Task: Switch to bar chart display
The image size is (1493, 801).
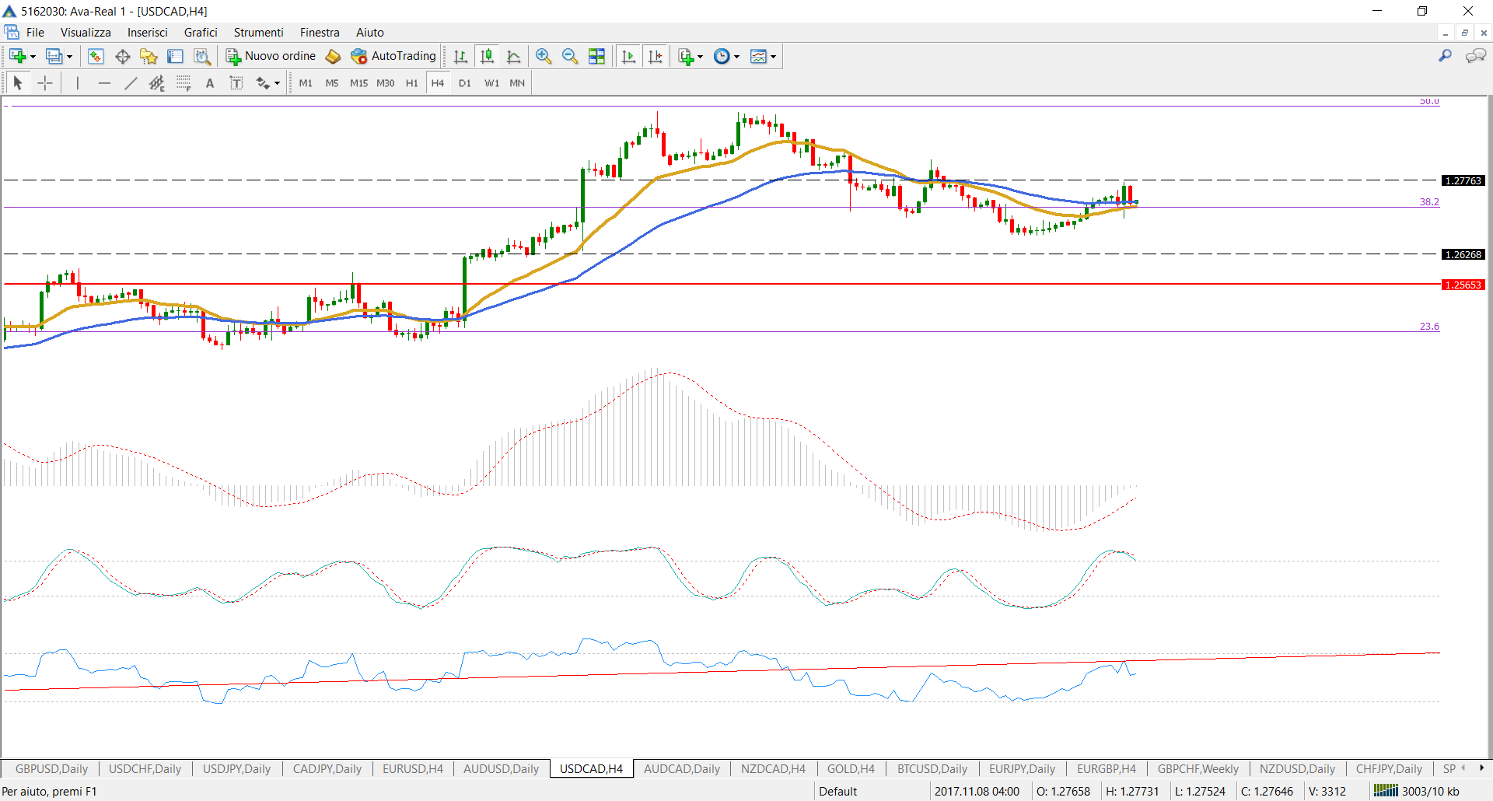Action: 460,56
